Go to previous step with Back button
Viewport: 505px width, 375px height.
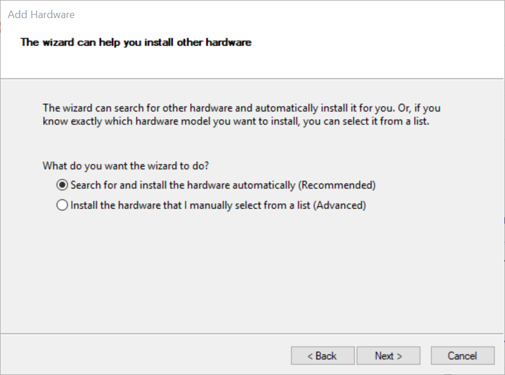coord(322,356)
